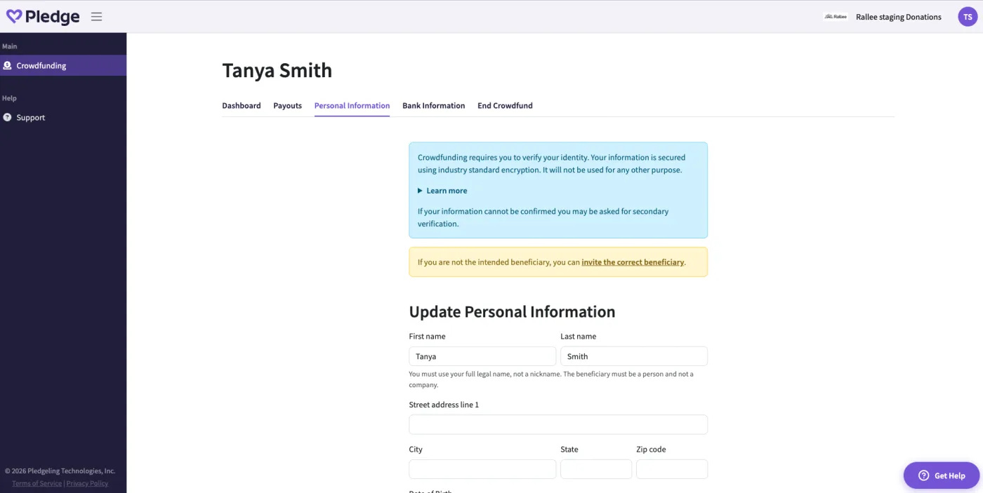Focus the Street address line 1 field
Image resolution: width=983 pixels, height=493 pixels.
click(558, 424)
